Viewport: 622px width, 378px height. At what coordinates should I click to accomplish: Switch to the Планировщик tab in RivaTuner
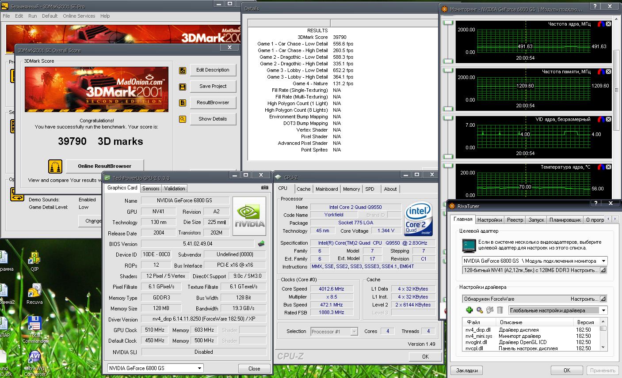click(565, 219)
